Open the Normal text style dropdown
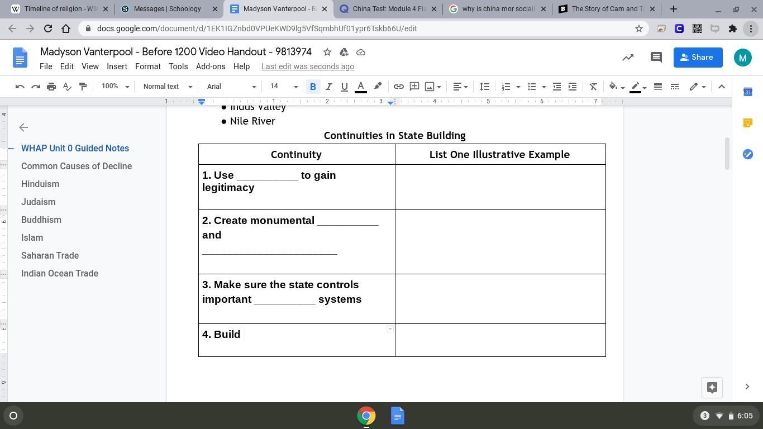The height and width of the screenshot is (429, 763). (168, 87)
